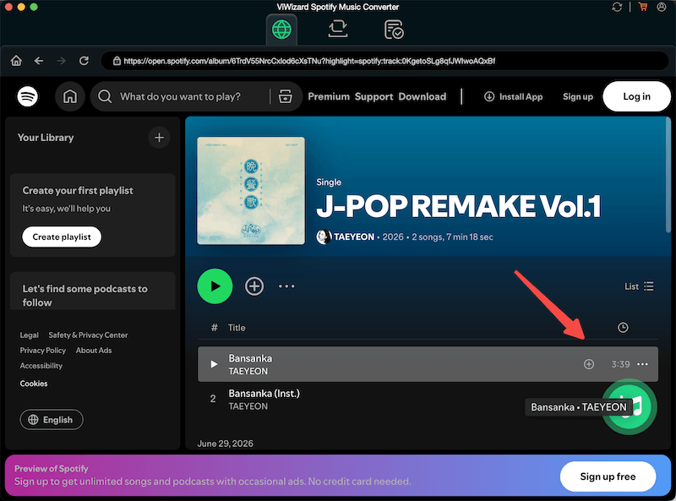Screen dimensions: 676x501
Task: Open Spotify Home via house button
Action: point(70,96)
